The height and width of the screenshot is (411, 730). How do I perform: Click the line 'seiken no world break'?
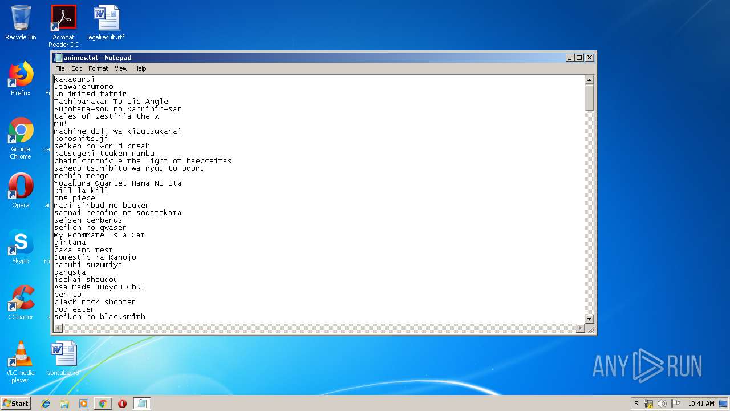tap(102, 146)
